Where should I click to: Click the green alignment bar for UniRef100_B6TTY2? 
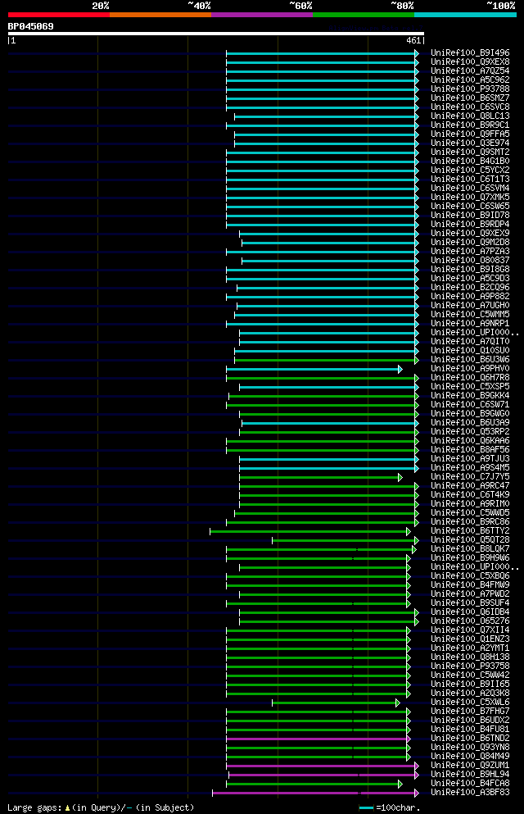coord(310,531)
